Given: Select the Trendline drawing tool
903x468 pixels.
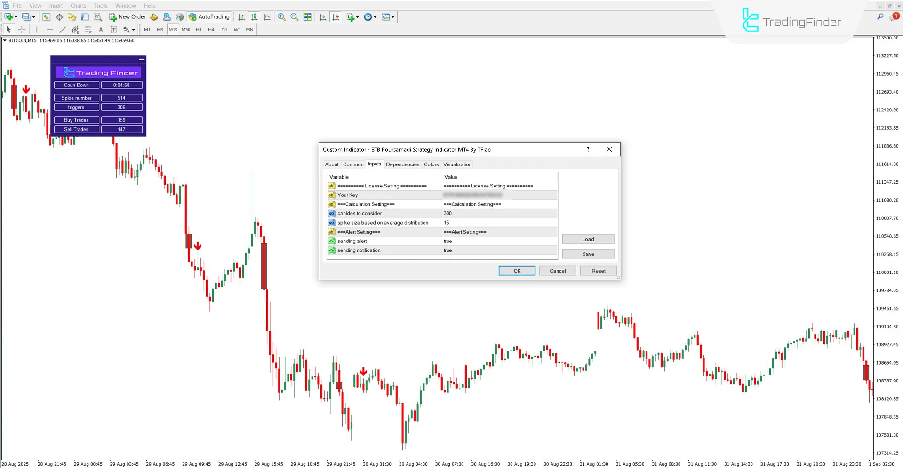Looking at the screenshot, I should (x=62, y=29).
